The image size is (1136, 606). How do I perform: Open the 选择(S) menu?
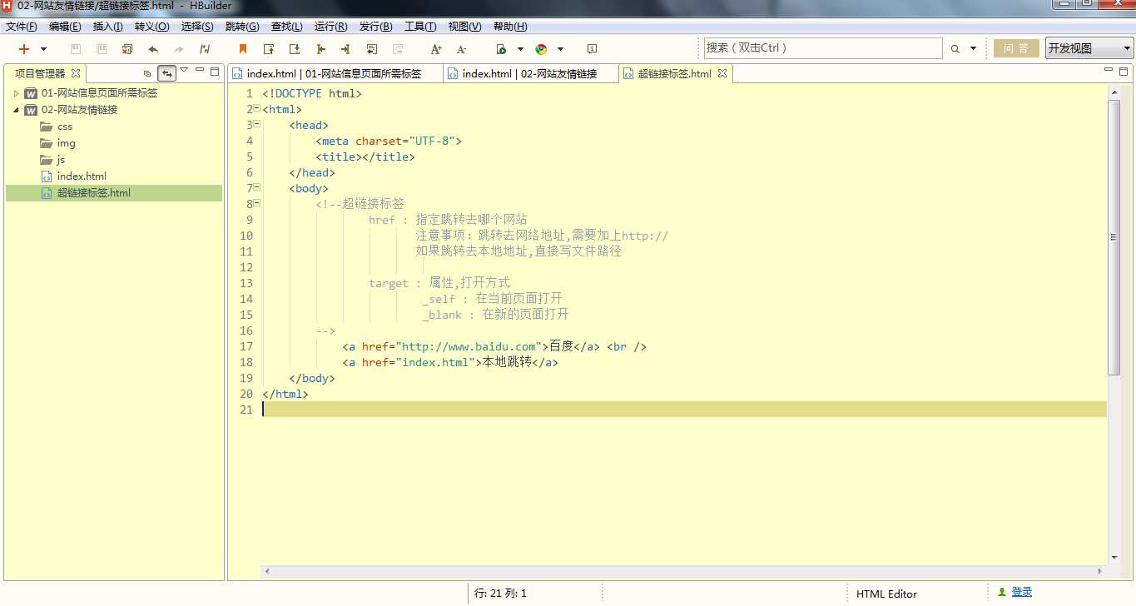point(197,27)
